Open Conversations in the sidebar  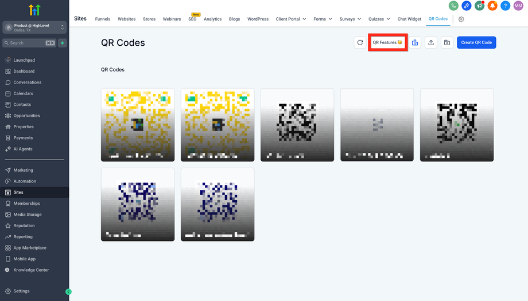[x=27, y=82]
